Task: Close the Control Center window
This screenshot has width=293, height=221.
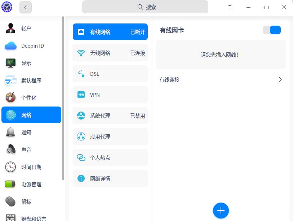Action: tap(284, 7)
